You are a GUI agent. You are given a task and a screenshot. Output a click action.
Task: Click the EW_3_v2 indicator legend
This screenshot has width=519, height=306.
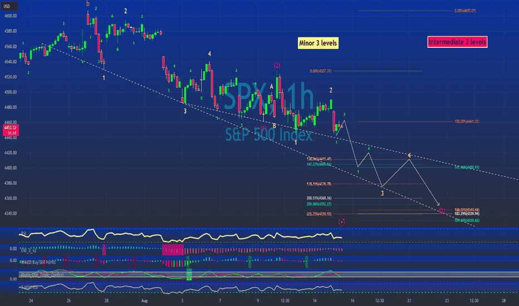[28, 250]
